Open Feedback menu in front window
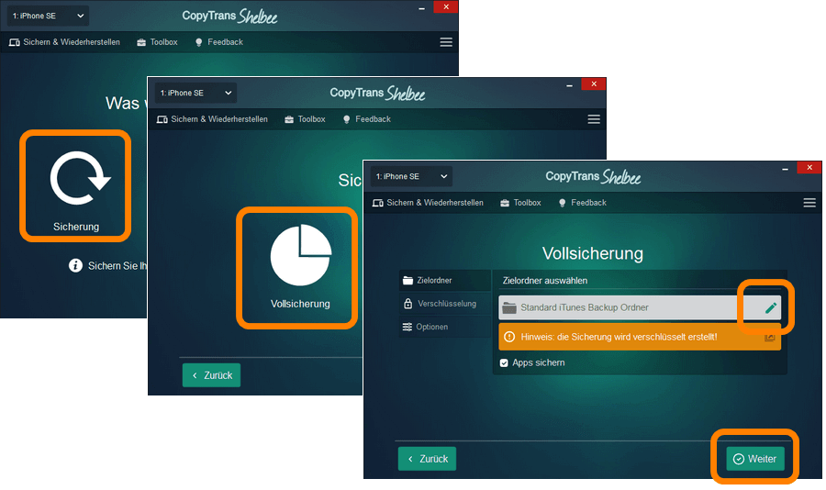This screenshot has height=490, width=826. coord(582,203)
